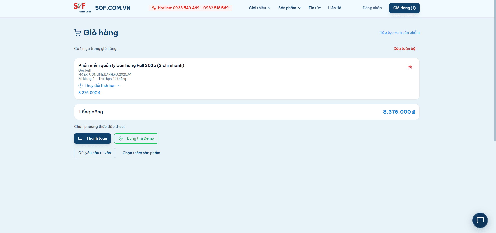Select Liên Hệ in the navigation bar

coord(334,8)
